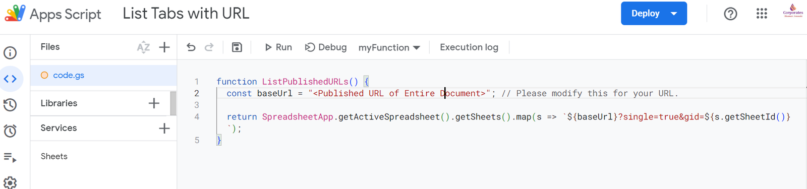Add a library with plus icon
This screenshot has width=807, height=189.
[x=154, y=103]
